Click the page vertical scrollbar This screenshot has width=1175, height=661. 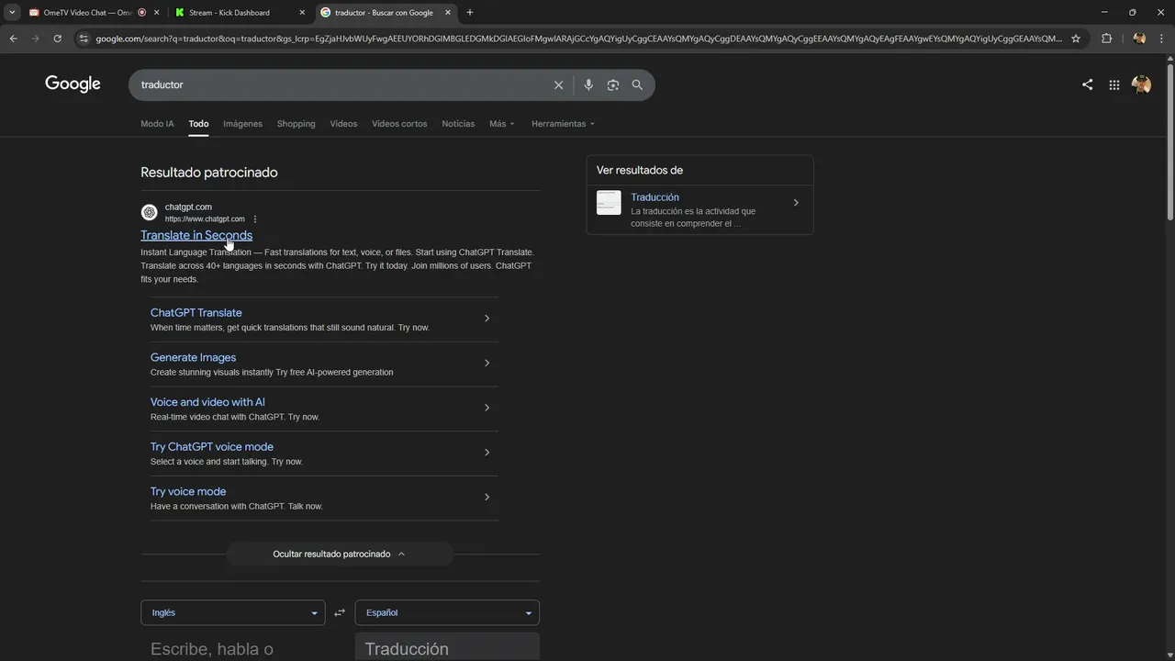coord(1169,142)
